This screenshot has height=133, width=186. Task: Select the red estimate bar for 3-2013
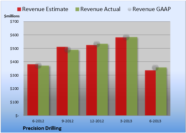click(121, 76)
